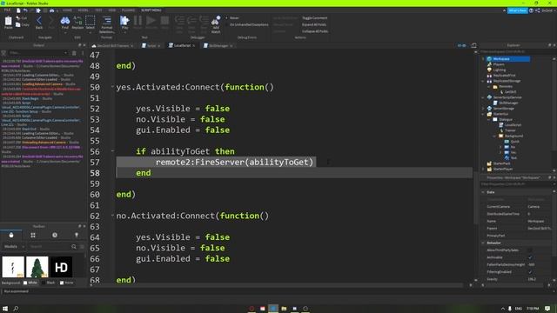Image resolution: width=557 pixels, height=313 pixels.
Task: Click the Windows Start button
Action: (x=5, y=309)
